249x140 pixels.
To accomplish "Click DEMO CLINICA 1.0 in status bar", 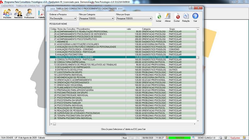I will (206, 138).
